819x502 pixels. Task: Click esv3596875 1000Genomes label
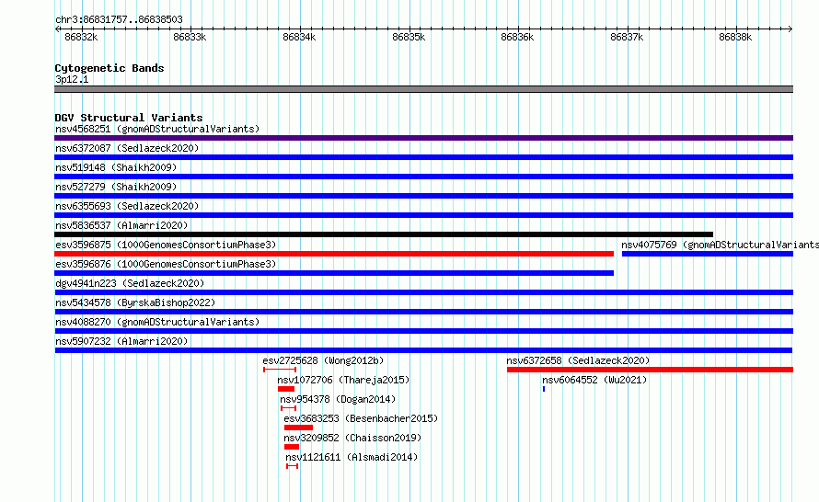click(166, 245)
